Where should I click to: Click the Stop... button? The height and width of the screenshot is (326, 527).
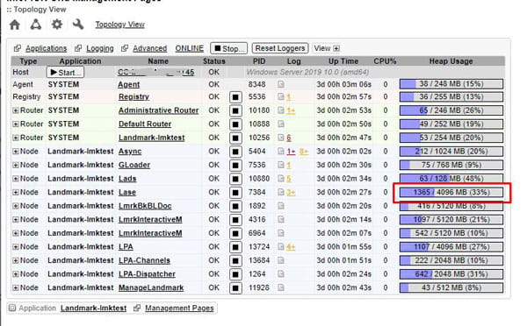coord(229,48)
